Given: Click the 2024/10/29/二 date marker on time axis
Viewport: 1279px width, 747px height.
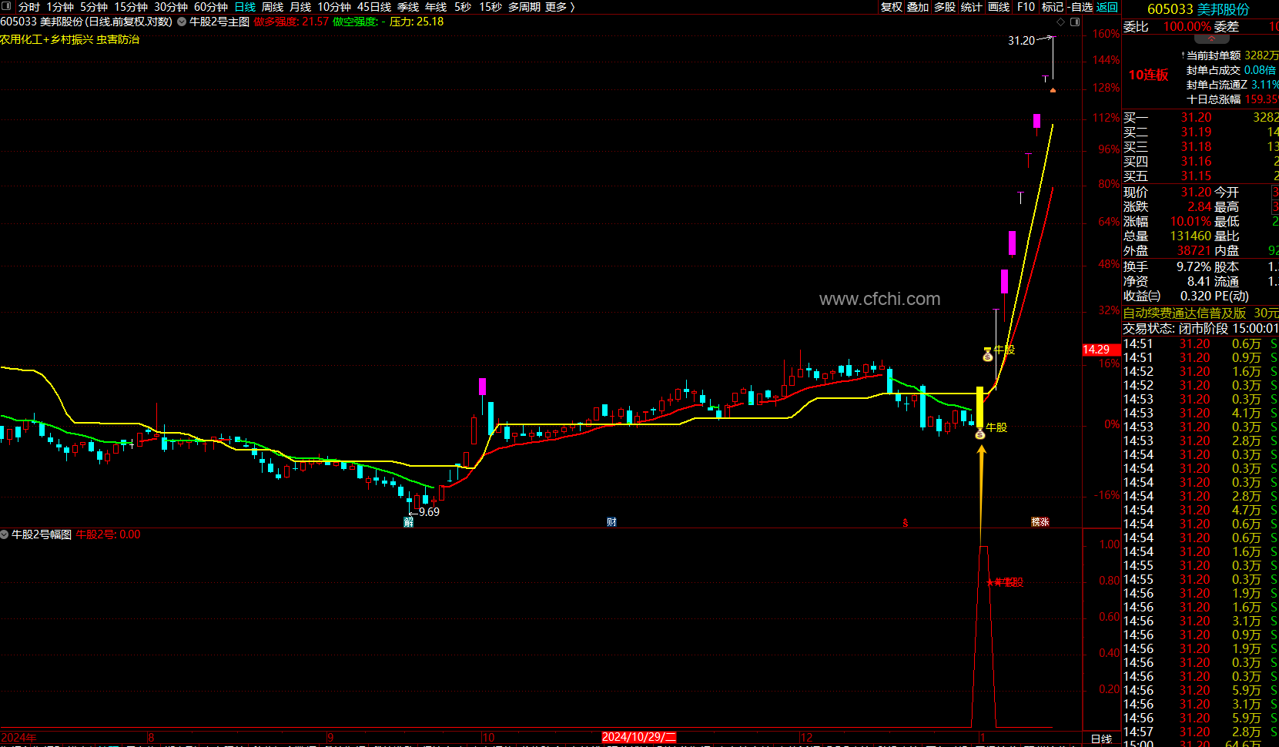Looking at the screenshot, I should (639, 737).
